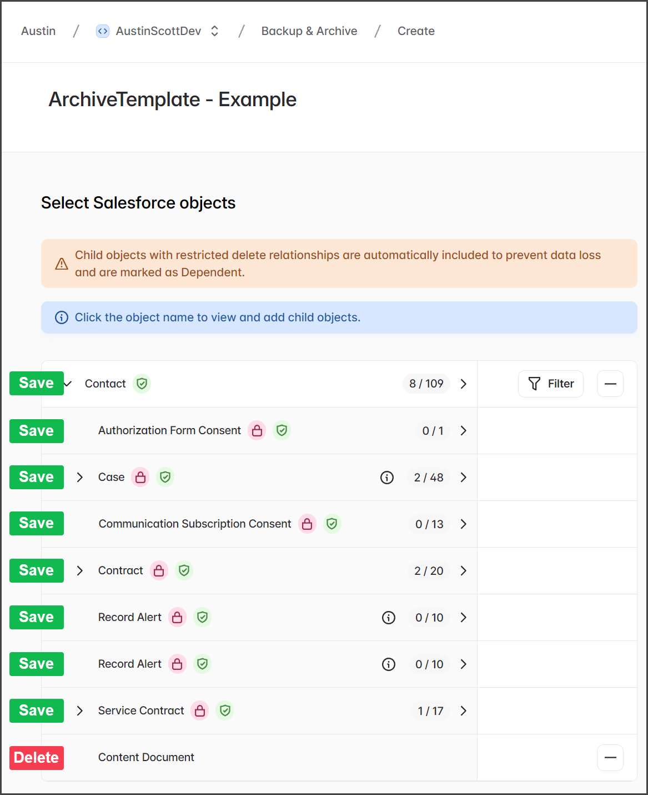Navigate to the Austin breadcrumb

pos(38,31)
